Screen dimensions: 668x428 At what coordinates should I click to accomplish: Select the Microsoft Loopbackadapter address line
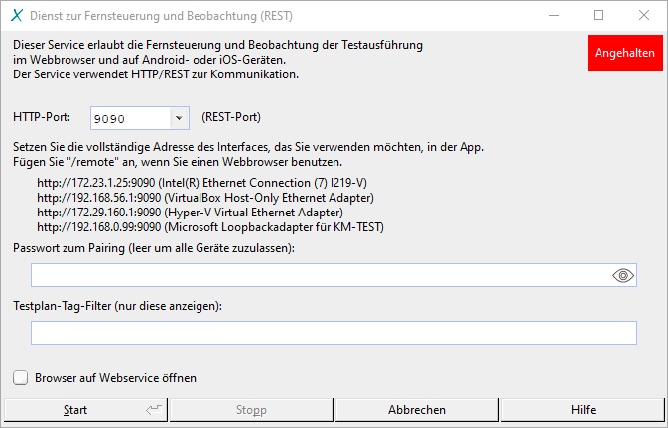tap(209, 227)
